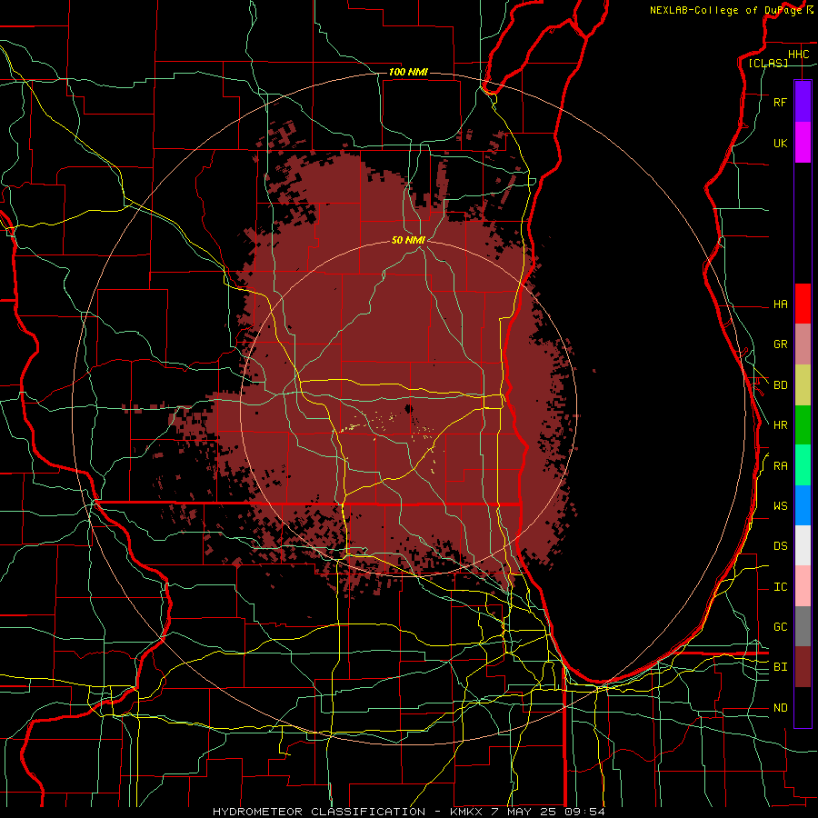Click the WS blue legend swatch

click(x=803, y=505)
